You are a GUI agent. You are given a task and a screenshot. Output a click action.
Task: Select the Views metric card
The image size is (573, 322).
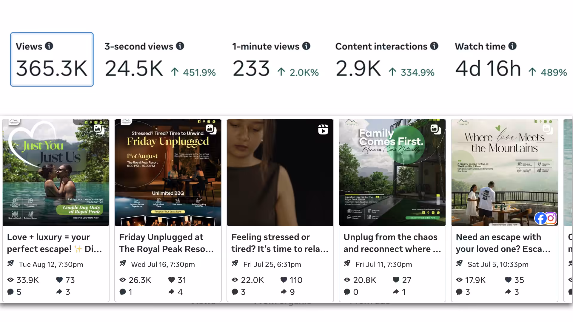[52, 59]
